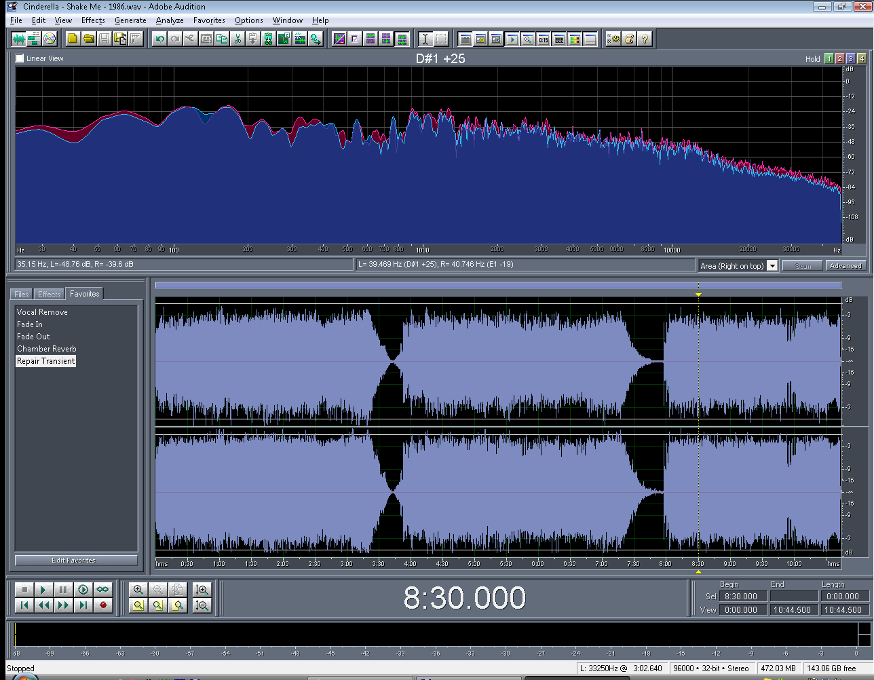Select Repair Transient favorite
This screenshot has width=874, height=680.
[x=46, y=361]
